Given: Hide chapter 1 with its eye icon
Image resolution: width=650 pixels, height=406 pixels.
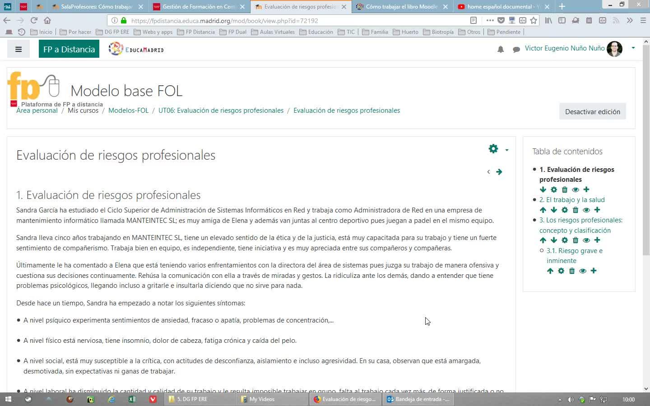Looking at the screenshot, I should coord(576,189).
